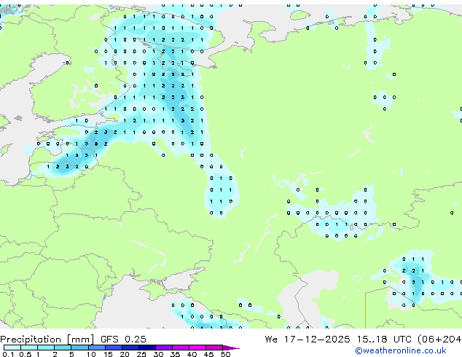Viewport: 462px width, 357px height.
Task: Click the legend value '25'
Action: pyautogui.click(x=141, y=354)
